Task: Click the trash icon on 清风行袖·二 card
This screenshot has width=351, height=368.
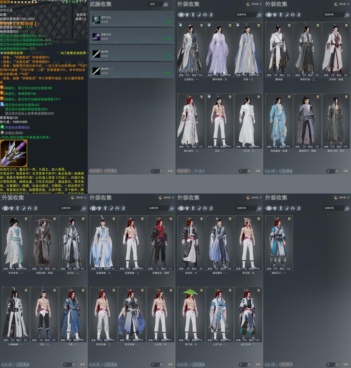Action: pyautogui.click(x=318, y=25)
